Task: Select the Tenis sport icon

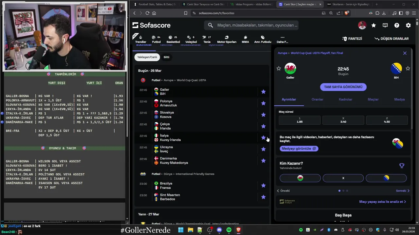Action: point(207,39)
